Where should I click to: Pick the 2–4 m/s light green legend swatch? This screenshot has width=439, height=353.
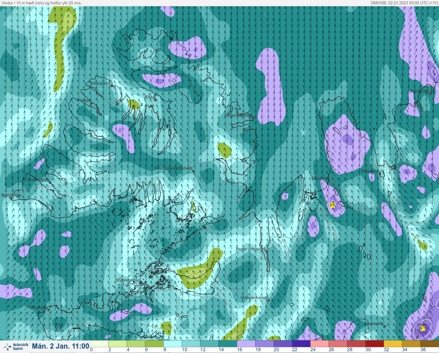click(118, 344)
